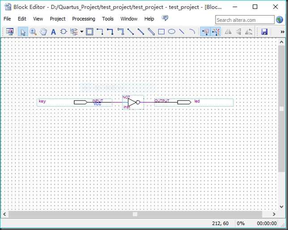The image size is (288, 230).
Task: Select the Diagonal Bus tool
Action: tap(141, 32)
